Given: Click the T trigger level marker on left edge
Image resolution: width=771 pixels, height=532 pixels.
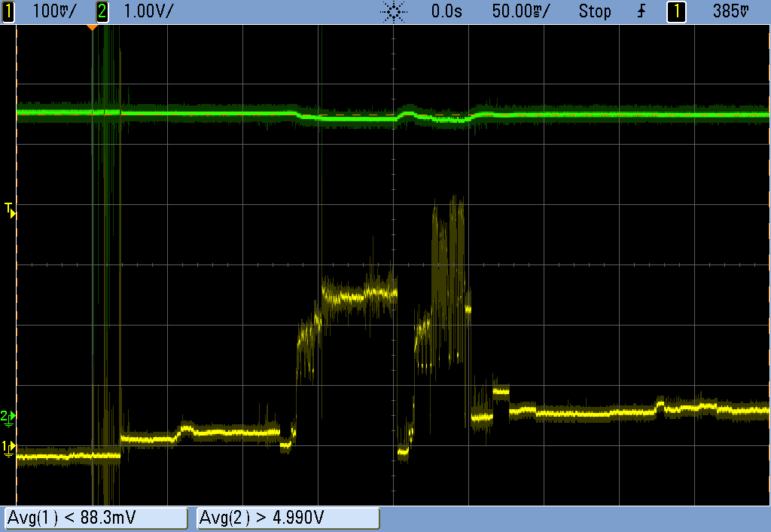Looking at the screenshot, I should (9, 209).
